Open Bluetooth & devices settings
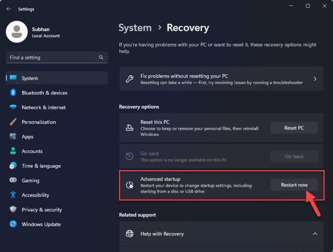Viewport: 333px width, 252px height. pyautogui.click(x=57, y=93)
